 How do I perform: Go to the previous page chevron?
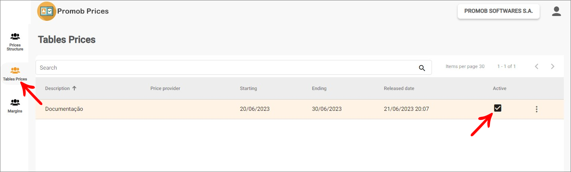pyautogui.click(x=537, y=66)
